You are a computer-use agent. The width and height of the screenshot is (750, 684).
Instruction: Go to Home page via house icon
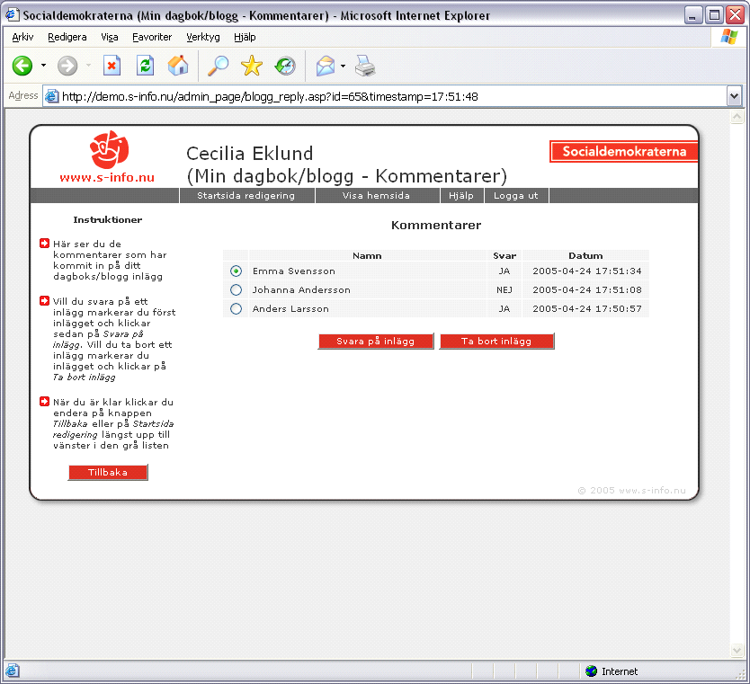click(x=178, y=66)
